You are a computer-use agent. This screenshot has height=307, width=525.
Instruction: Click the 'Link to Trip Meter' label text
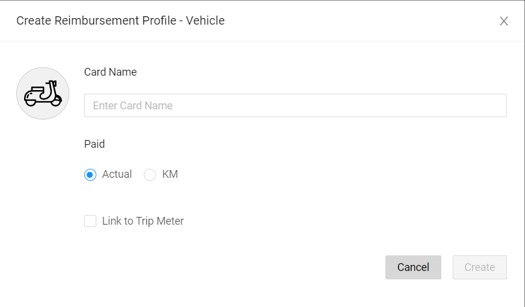point(143,221)
